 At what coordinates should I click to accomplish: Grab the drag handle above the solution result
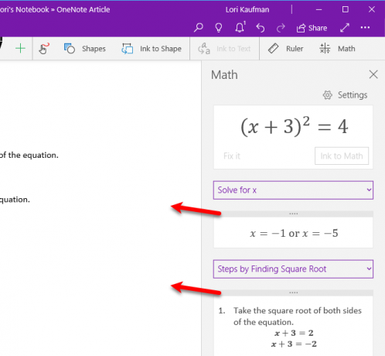[x=293, y=214]
